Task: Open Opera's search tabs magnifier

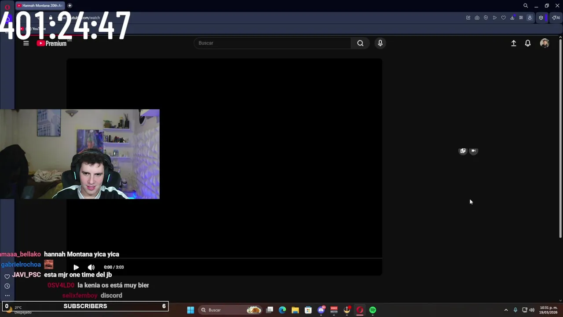Action: point(526,6)
